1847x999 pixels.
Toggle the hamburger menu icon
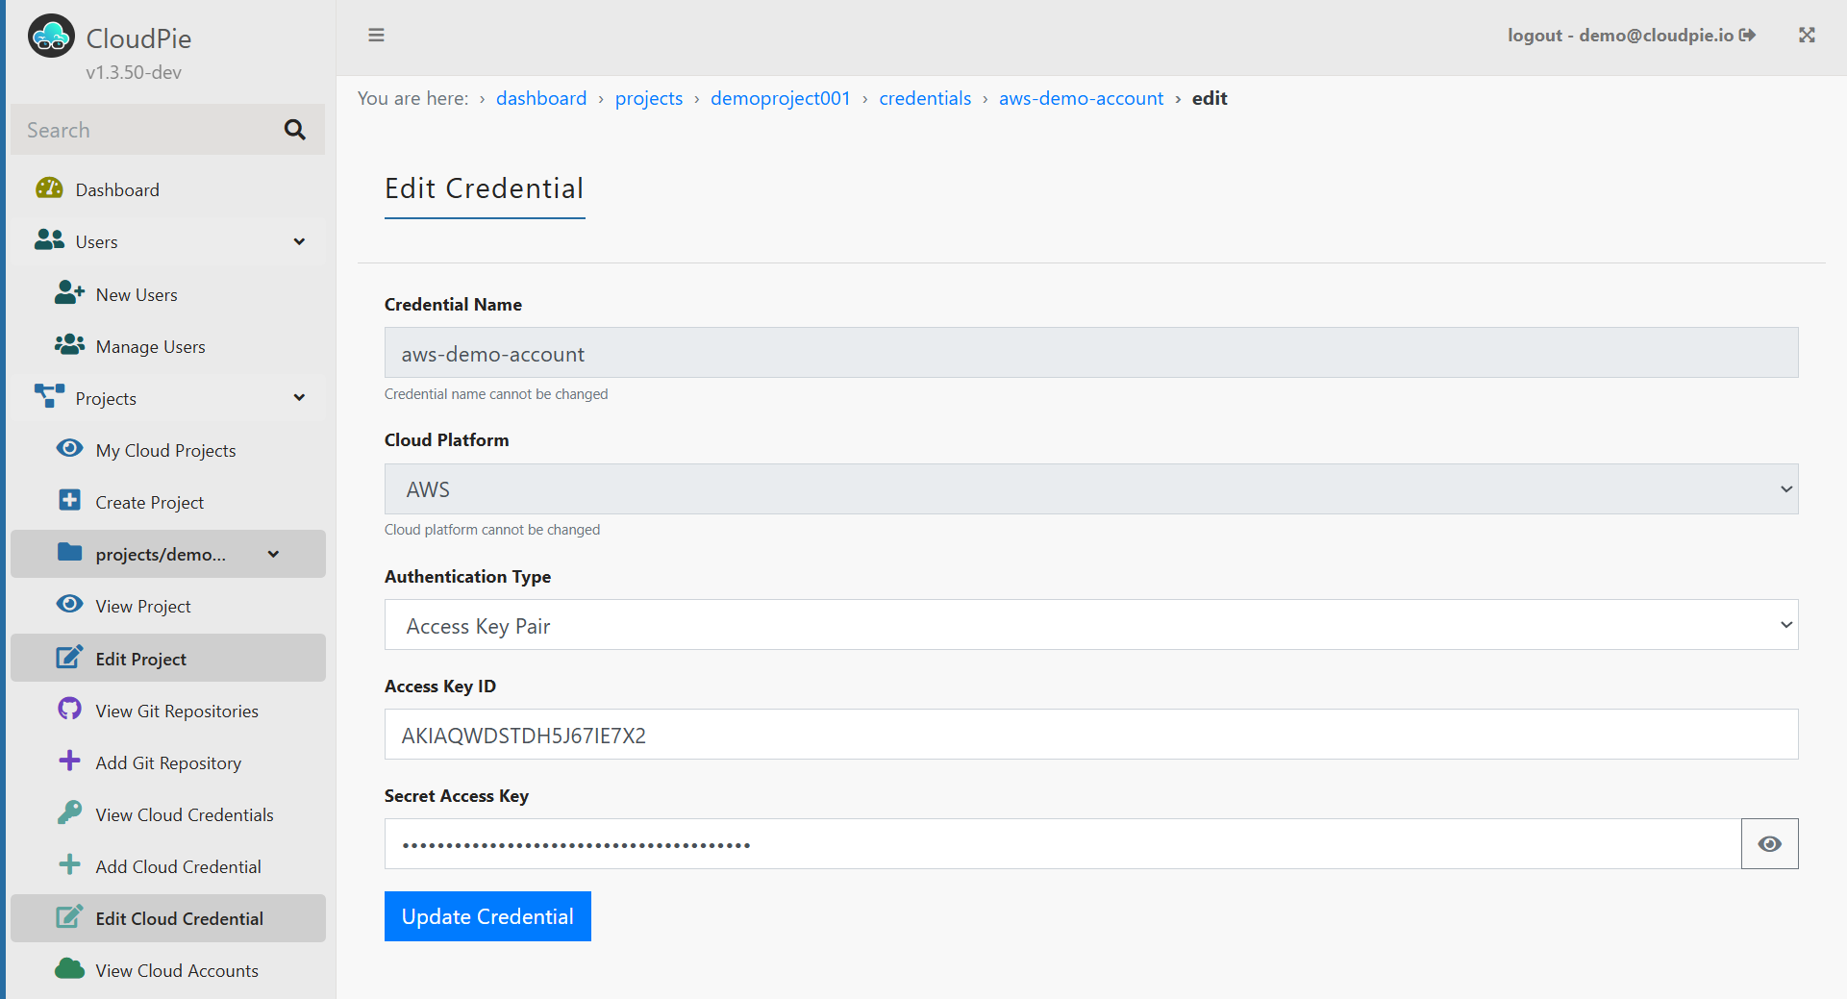tap(376, 36)
